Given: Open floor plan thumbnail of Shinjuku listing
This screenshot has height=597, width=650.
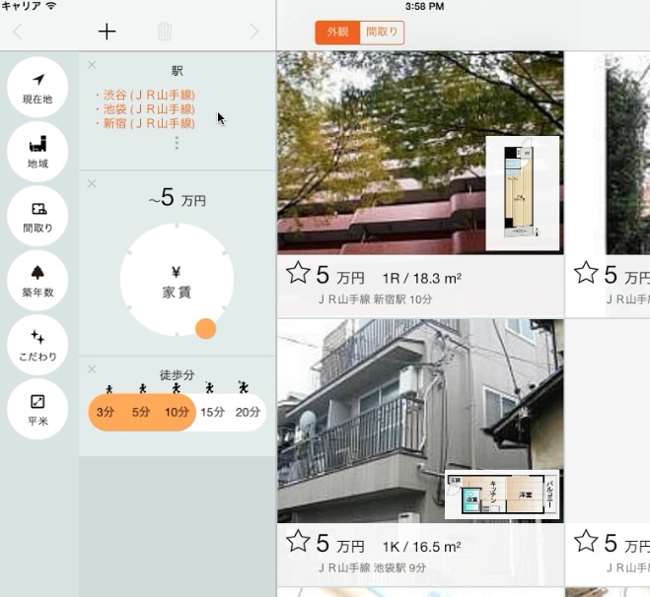Looking at the screenshot, I should coord(522,193).
